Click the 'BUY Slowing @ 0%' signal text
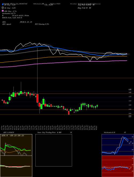 click(42, 24)
